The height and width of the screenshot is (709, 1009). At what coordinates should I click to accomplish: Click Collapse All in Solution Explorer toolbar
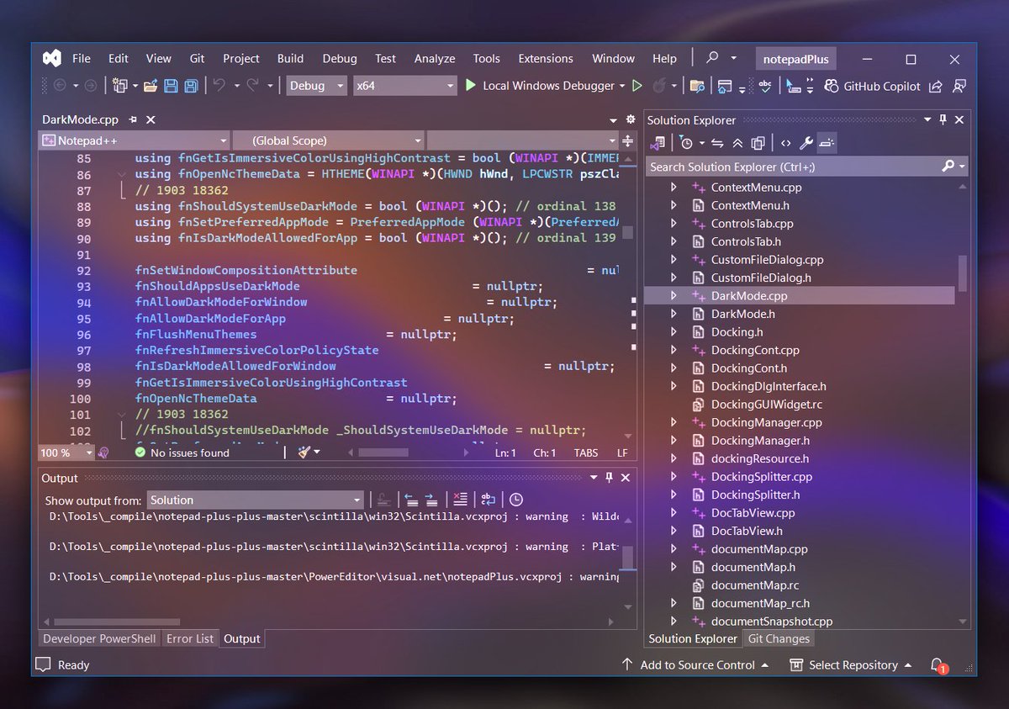pyautogui.click(x=737, y=143)
